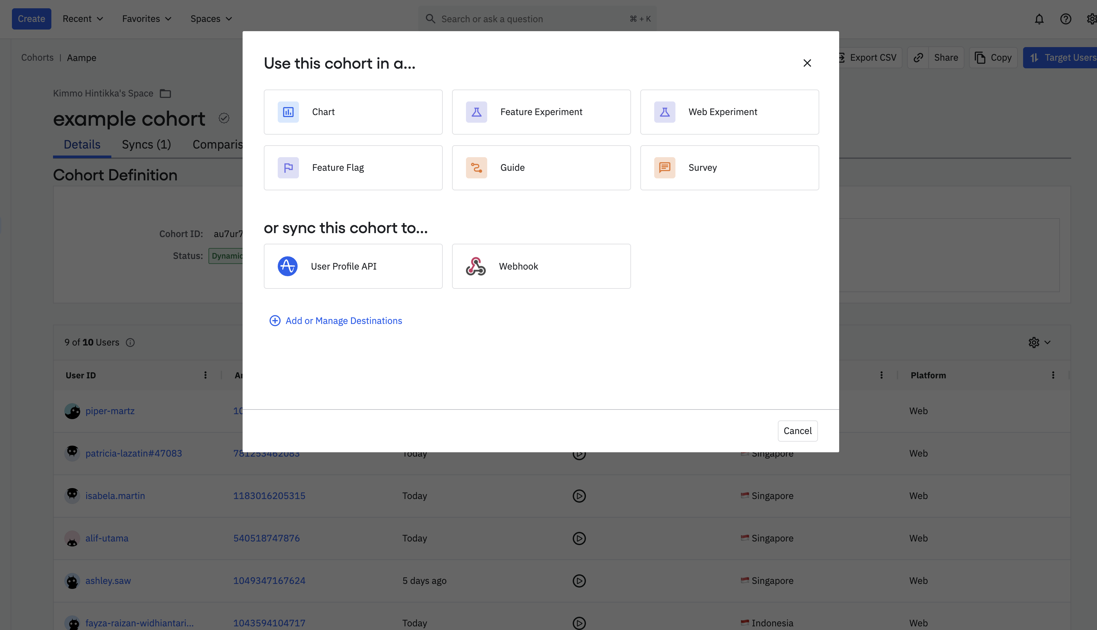Image resolution: width=1097 pixels, height=630 pixels.
Task: Close the cohort usage dialog
Action: (807, 63)
